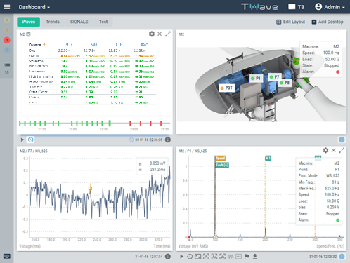Open the Admin user dropdown
350x263 pixels.
(330, 7)
